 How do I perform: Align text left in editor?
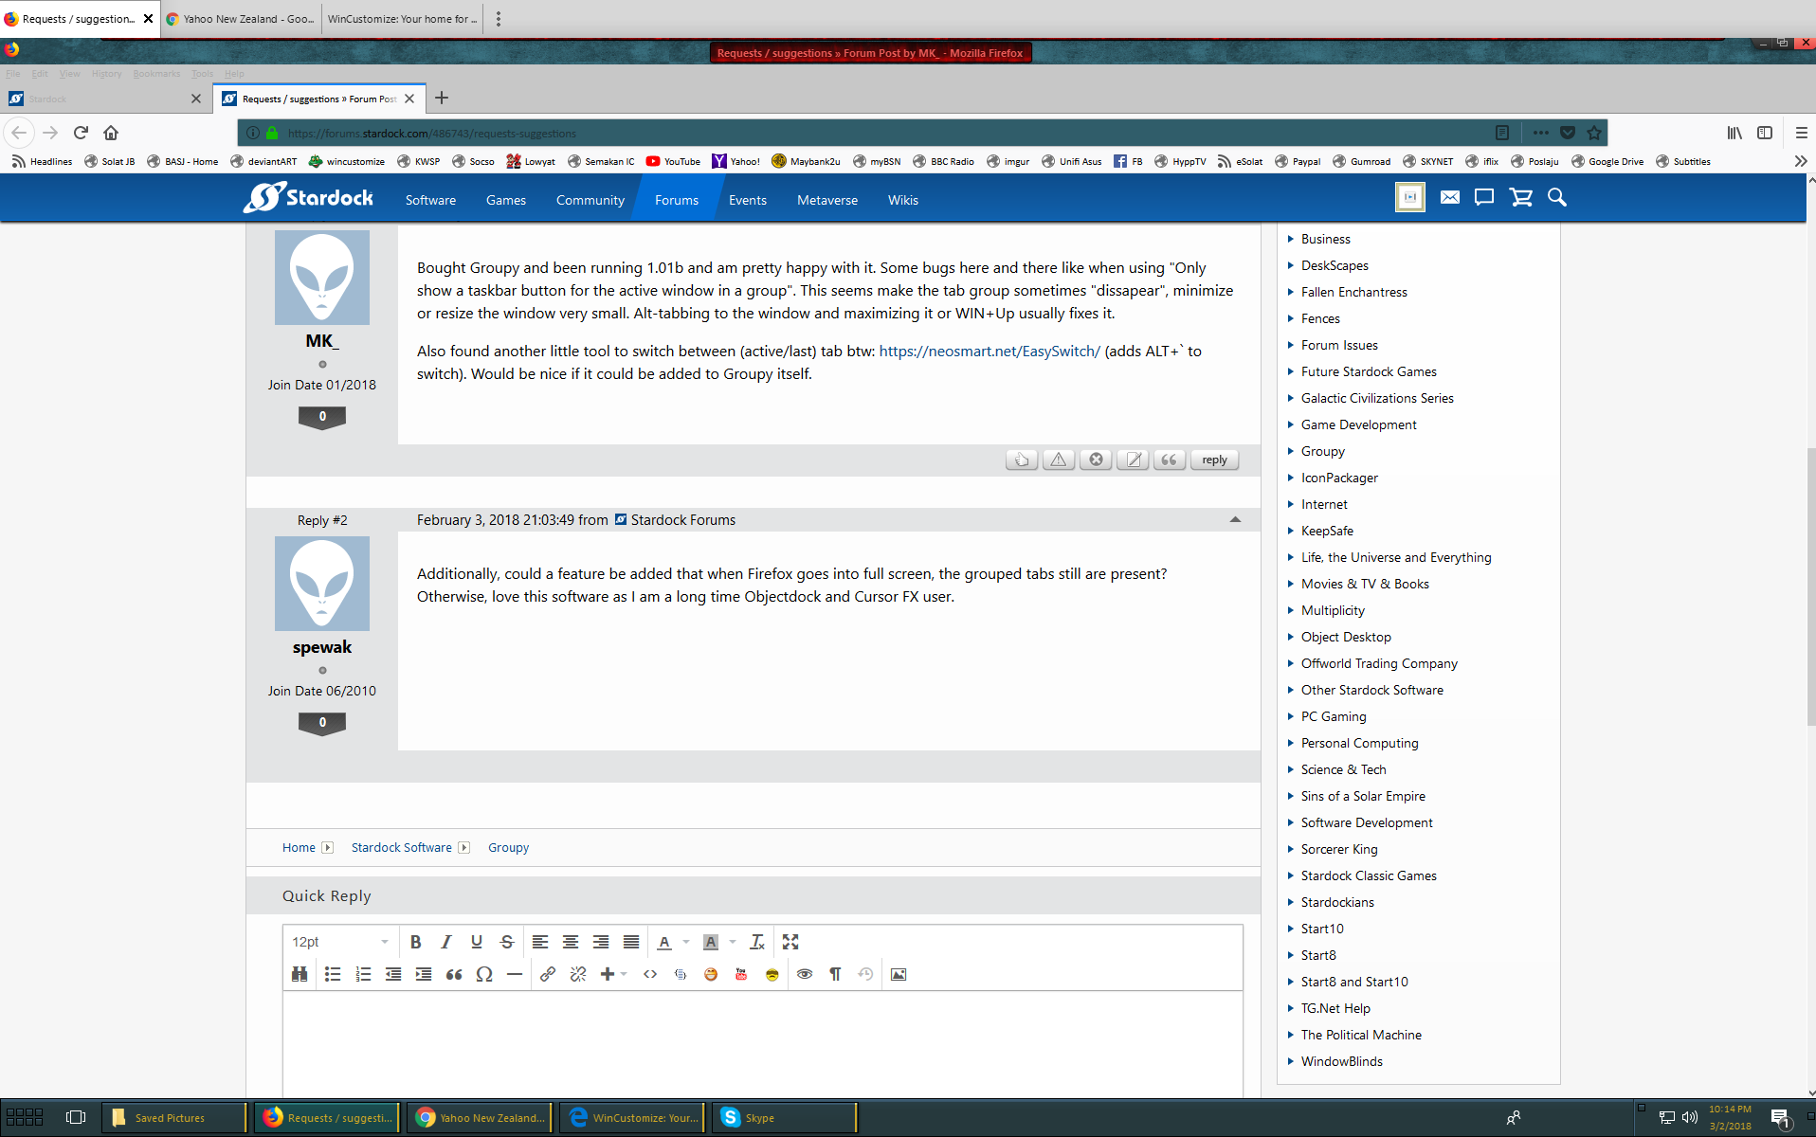click(x=540, y=942)
